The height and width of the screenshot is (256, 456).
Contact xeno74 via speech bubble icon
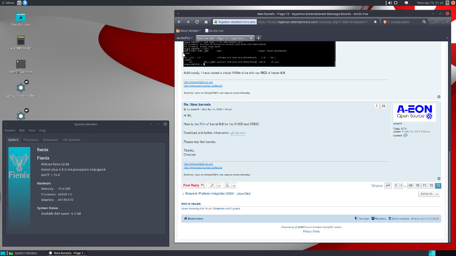pyautogui.click(x=405, y=136)
